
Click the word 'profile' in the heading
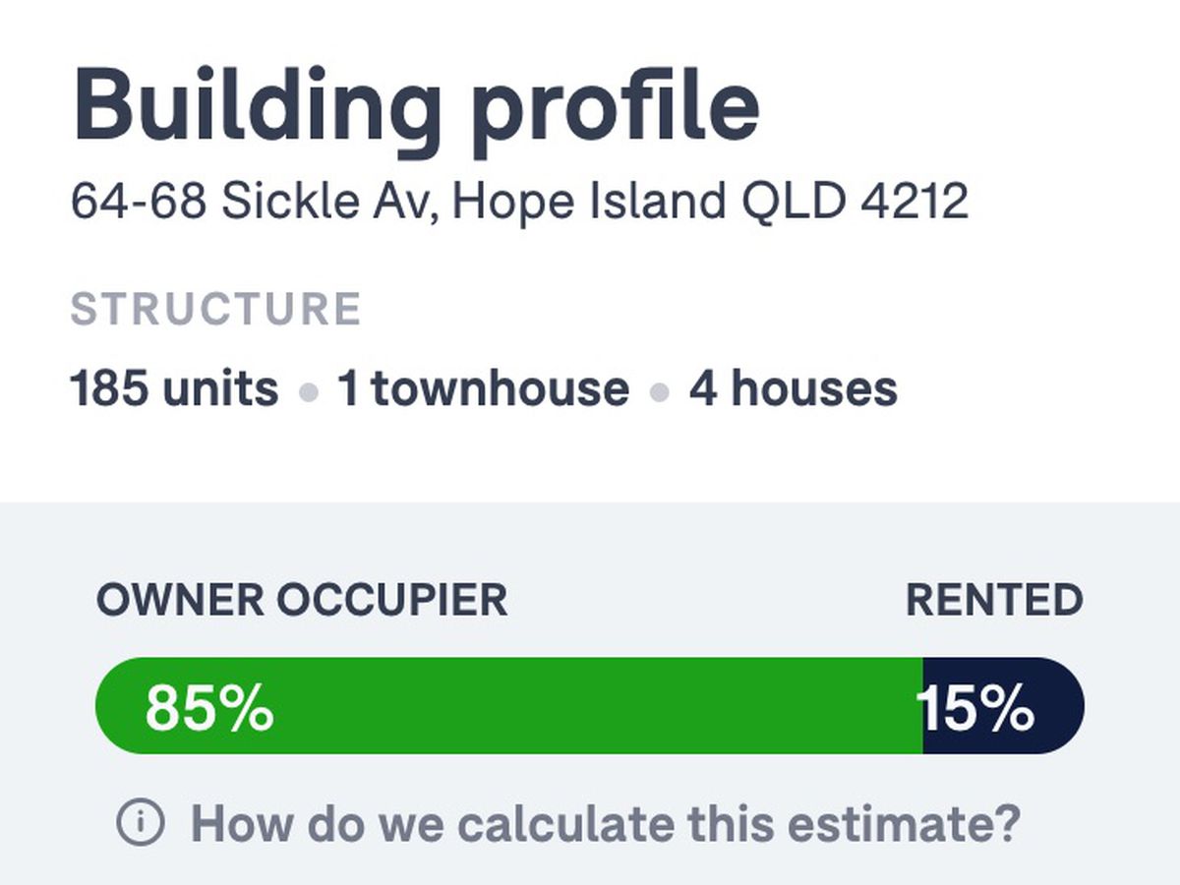tap(615, 106)
